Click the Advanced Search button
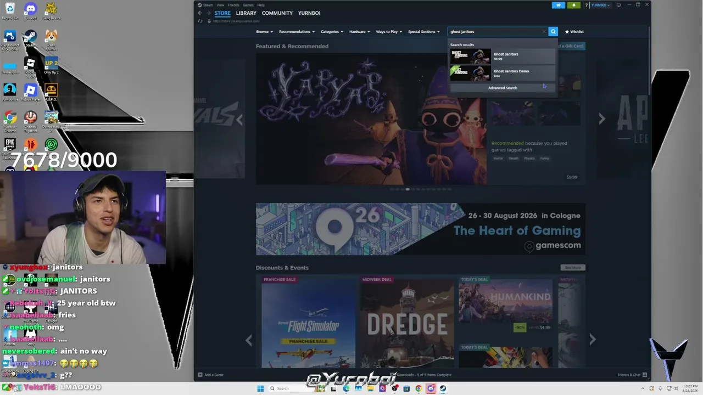This screenshot has width=703, height=395. pyautogui.click(x=503, y=88)
